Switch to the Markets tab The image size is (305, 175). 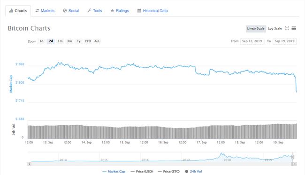pos(45,11)
